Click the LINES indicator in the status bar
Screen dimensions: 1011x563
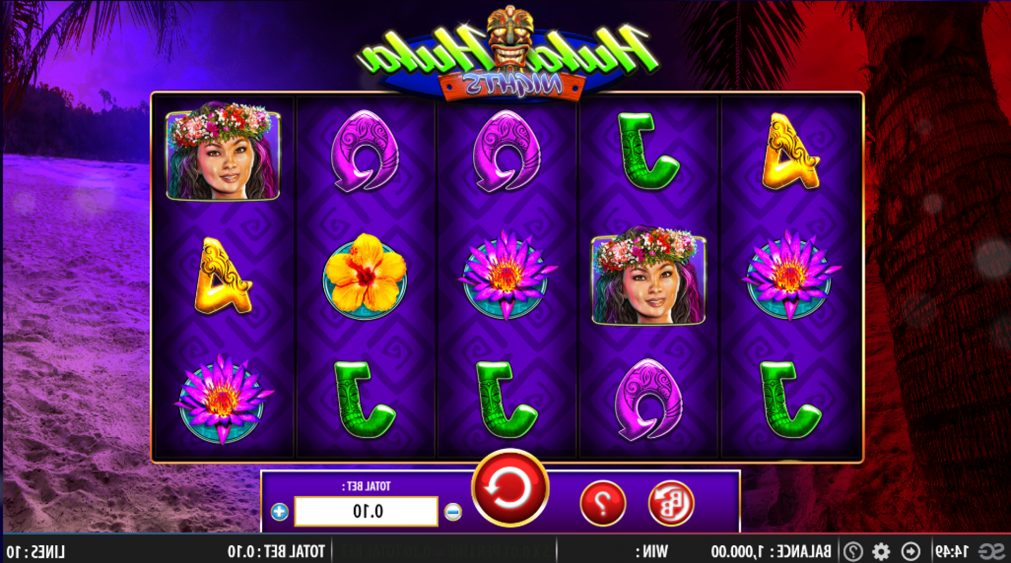coord(36,552)
